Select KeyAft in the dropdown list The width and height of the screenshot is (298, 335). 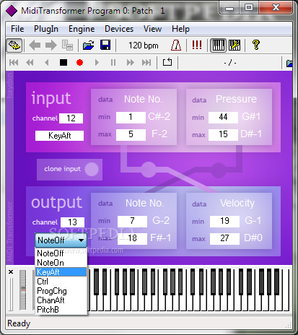click(x=61, y=272)
